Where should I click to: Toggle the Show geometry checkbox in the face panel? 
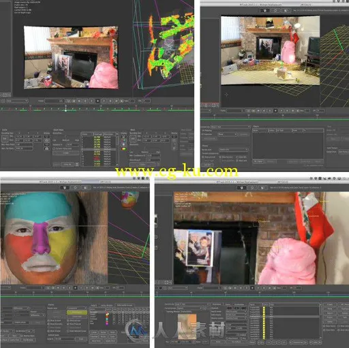(48, 323)
